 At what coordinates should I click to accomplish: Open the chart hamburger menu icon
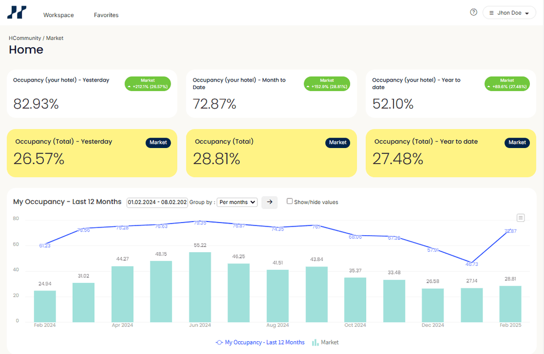pyautogui.click(x=521, y=218)
